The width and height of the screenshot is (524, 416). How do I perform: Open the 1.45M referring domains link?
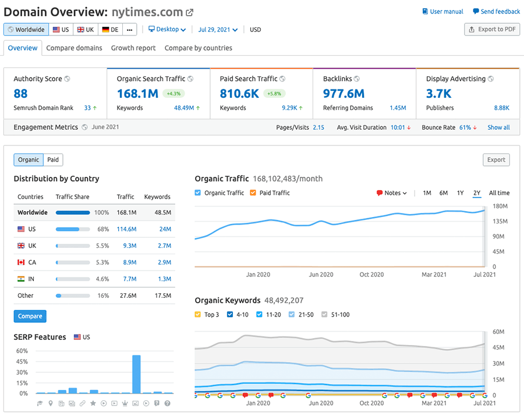click(398, 108)
